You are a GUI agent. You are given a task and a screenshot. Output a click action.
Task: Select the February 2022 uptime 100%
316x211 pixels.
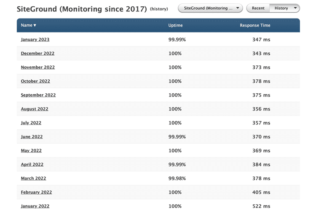[x=175, y=192]
